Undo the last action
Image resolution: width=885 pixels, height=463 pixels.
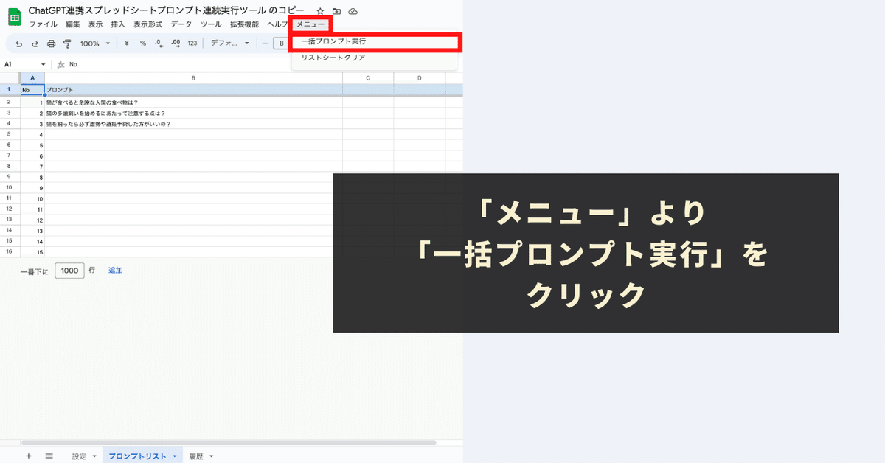click(19, 43)
